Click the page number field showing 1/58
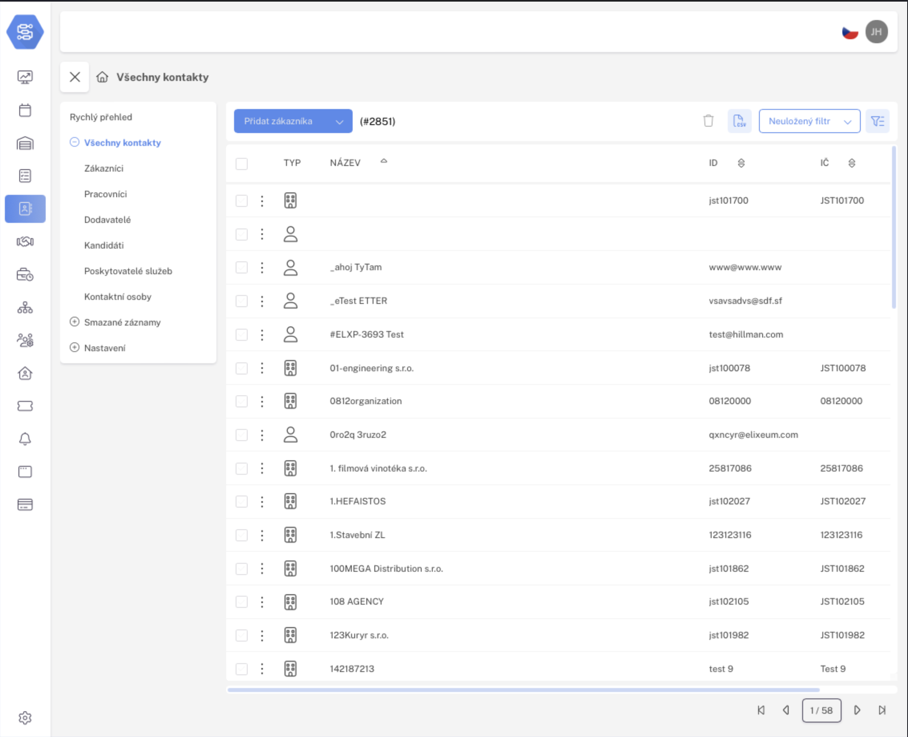The image size is (908, 737). tap(821, 710)
